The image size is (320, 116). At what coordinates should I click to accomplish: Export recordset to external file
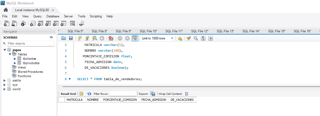[x=153, y=94]
